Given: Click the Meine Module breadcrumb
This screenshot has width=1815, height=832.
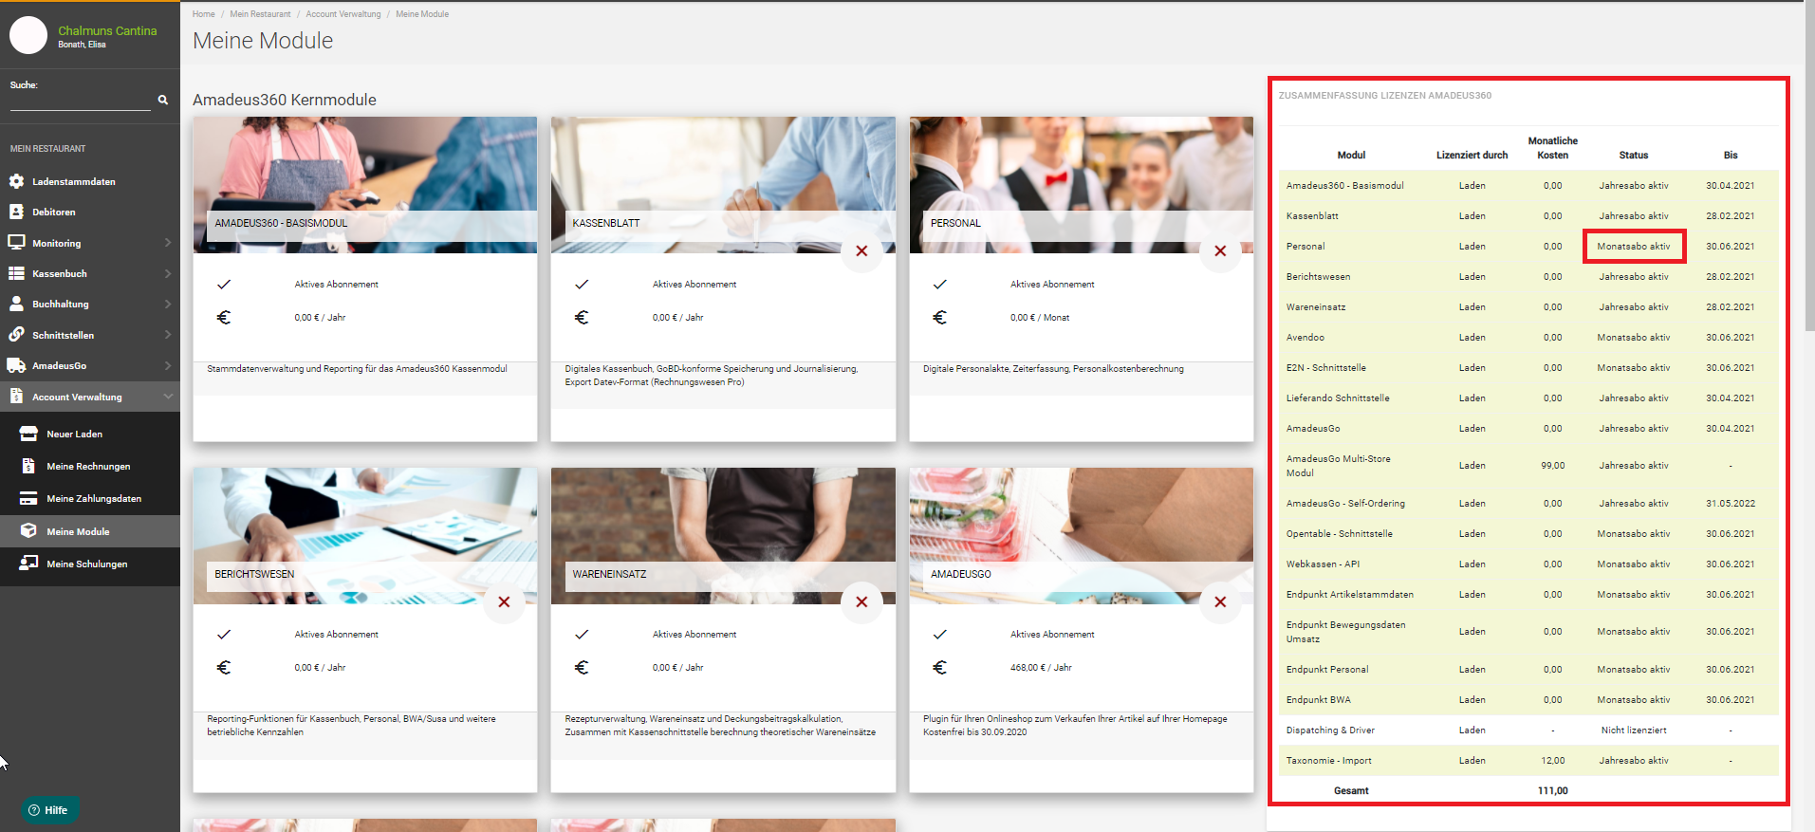Looking at the screenshot, I should point(422,14).
